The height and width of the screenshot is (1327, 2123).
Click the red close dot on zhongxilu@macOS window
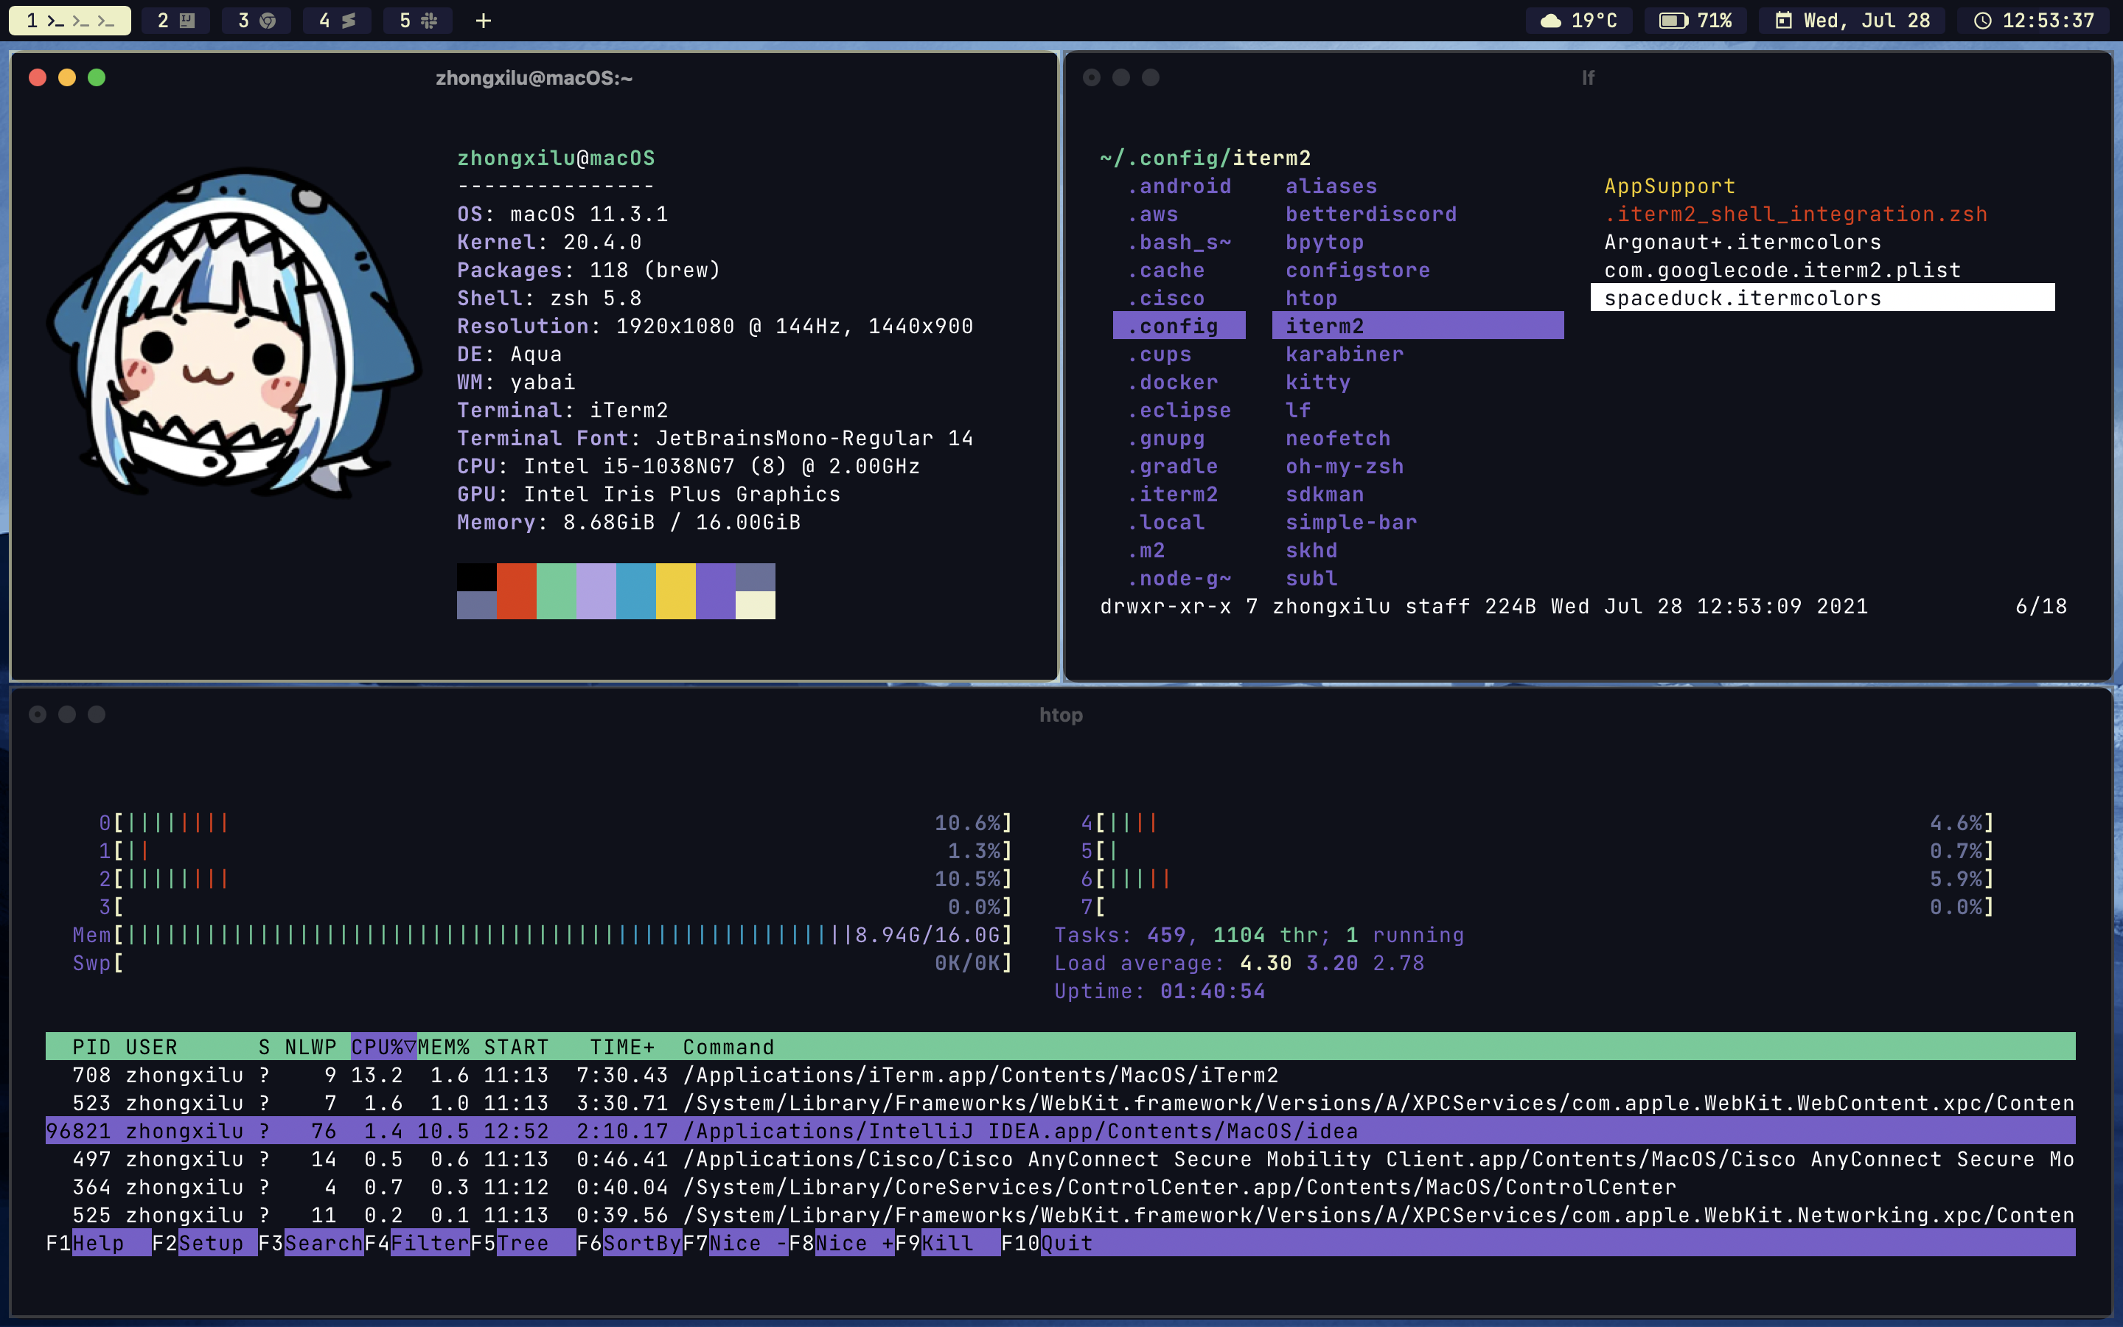click(37, 77)
